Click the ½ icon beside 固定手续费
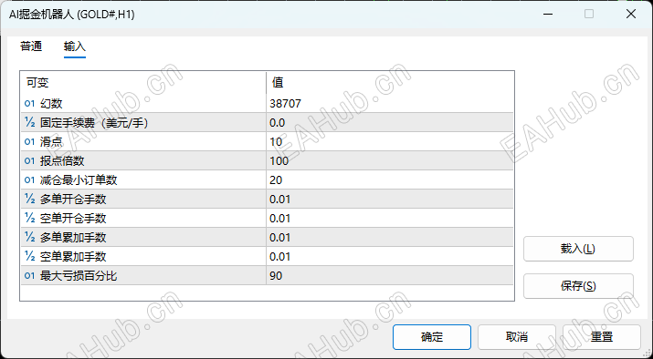653x359 pixels. coord(29,123)
